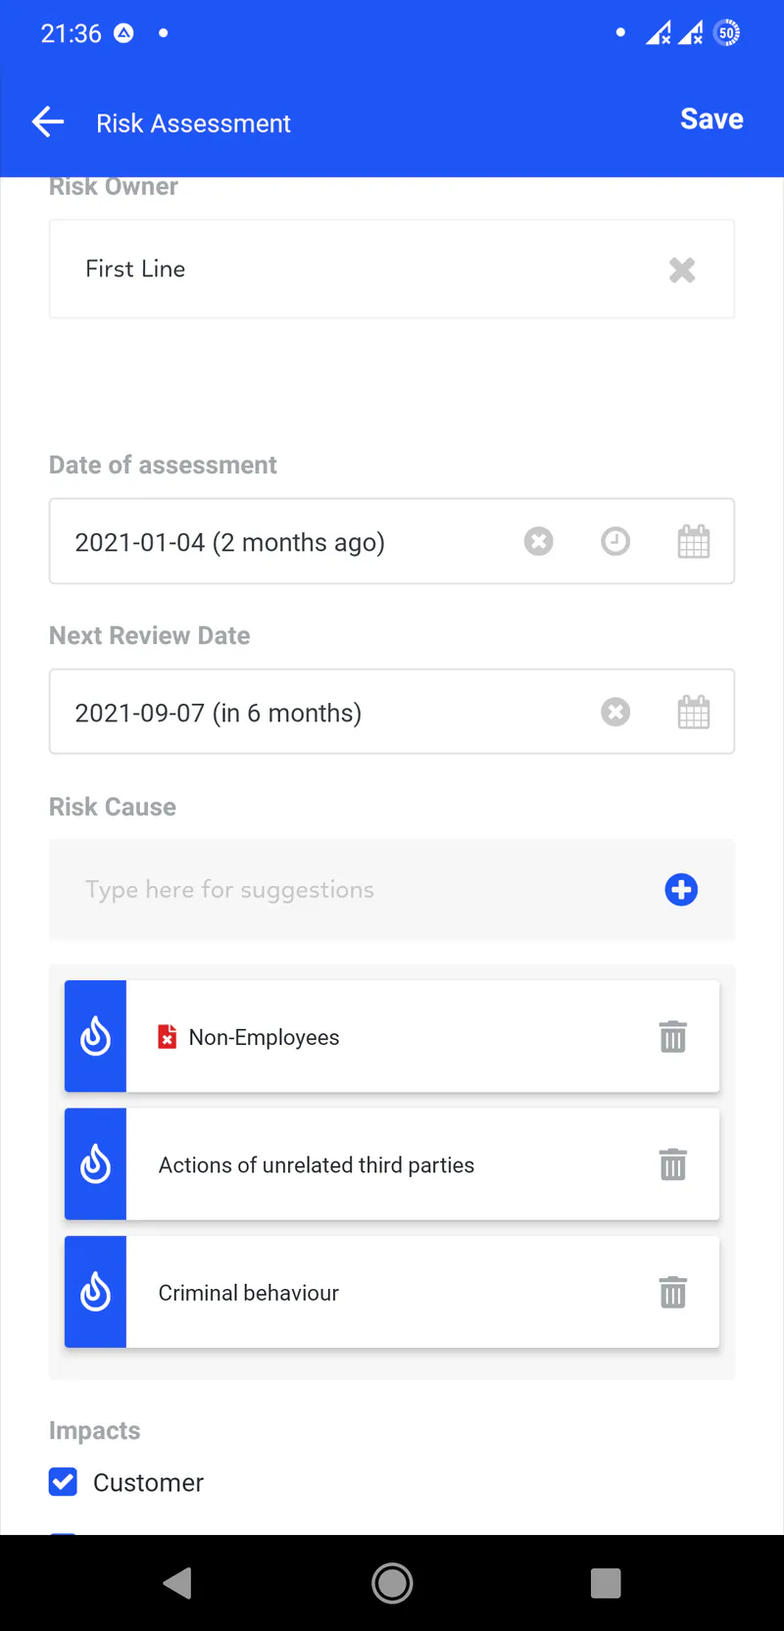Add a risk cause with plus icon
Screen dimensions: 784x1631
(681, 890)
